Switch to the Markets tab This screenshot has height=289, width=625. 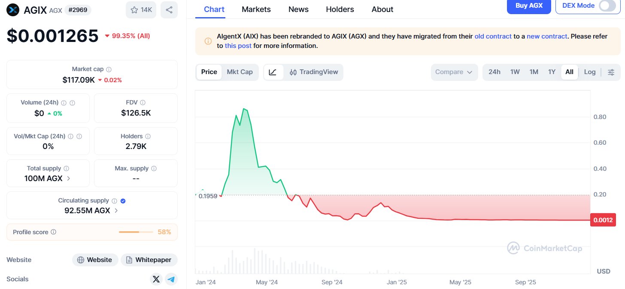[256, 9]
